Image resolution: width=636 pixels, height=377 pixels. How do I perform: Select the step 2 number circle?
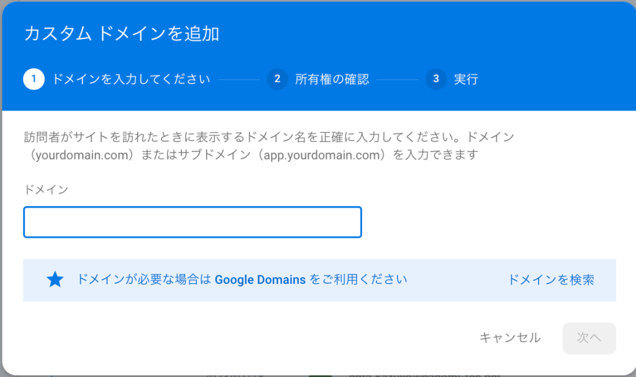pos(277,79)
